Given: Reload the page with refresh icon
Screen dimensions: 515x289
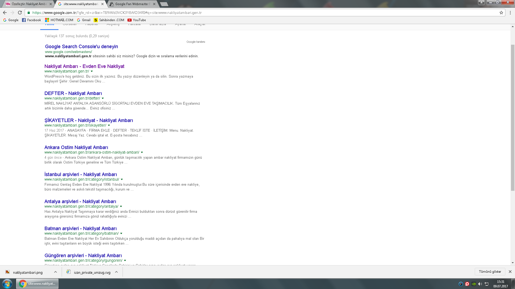Looking at the screenshot, I should tap(20, 13).
